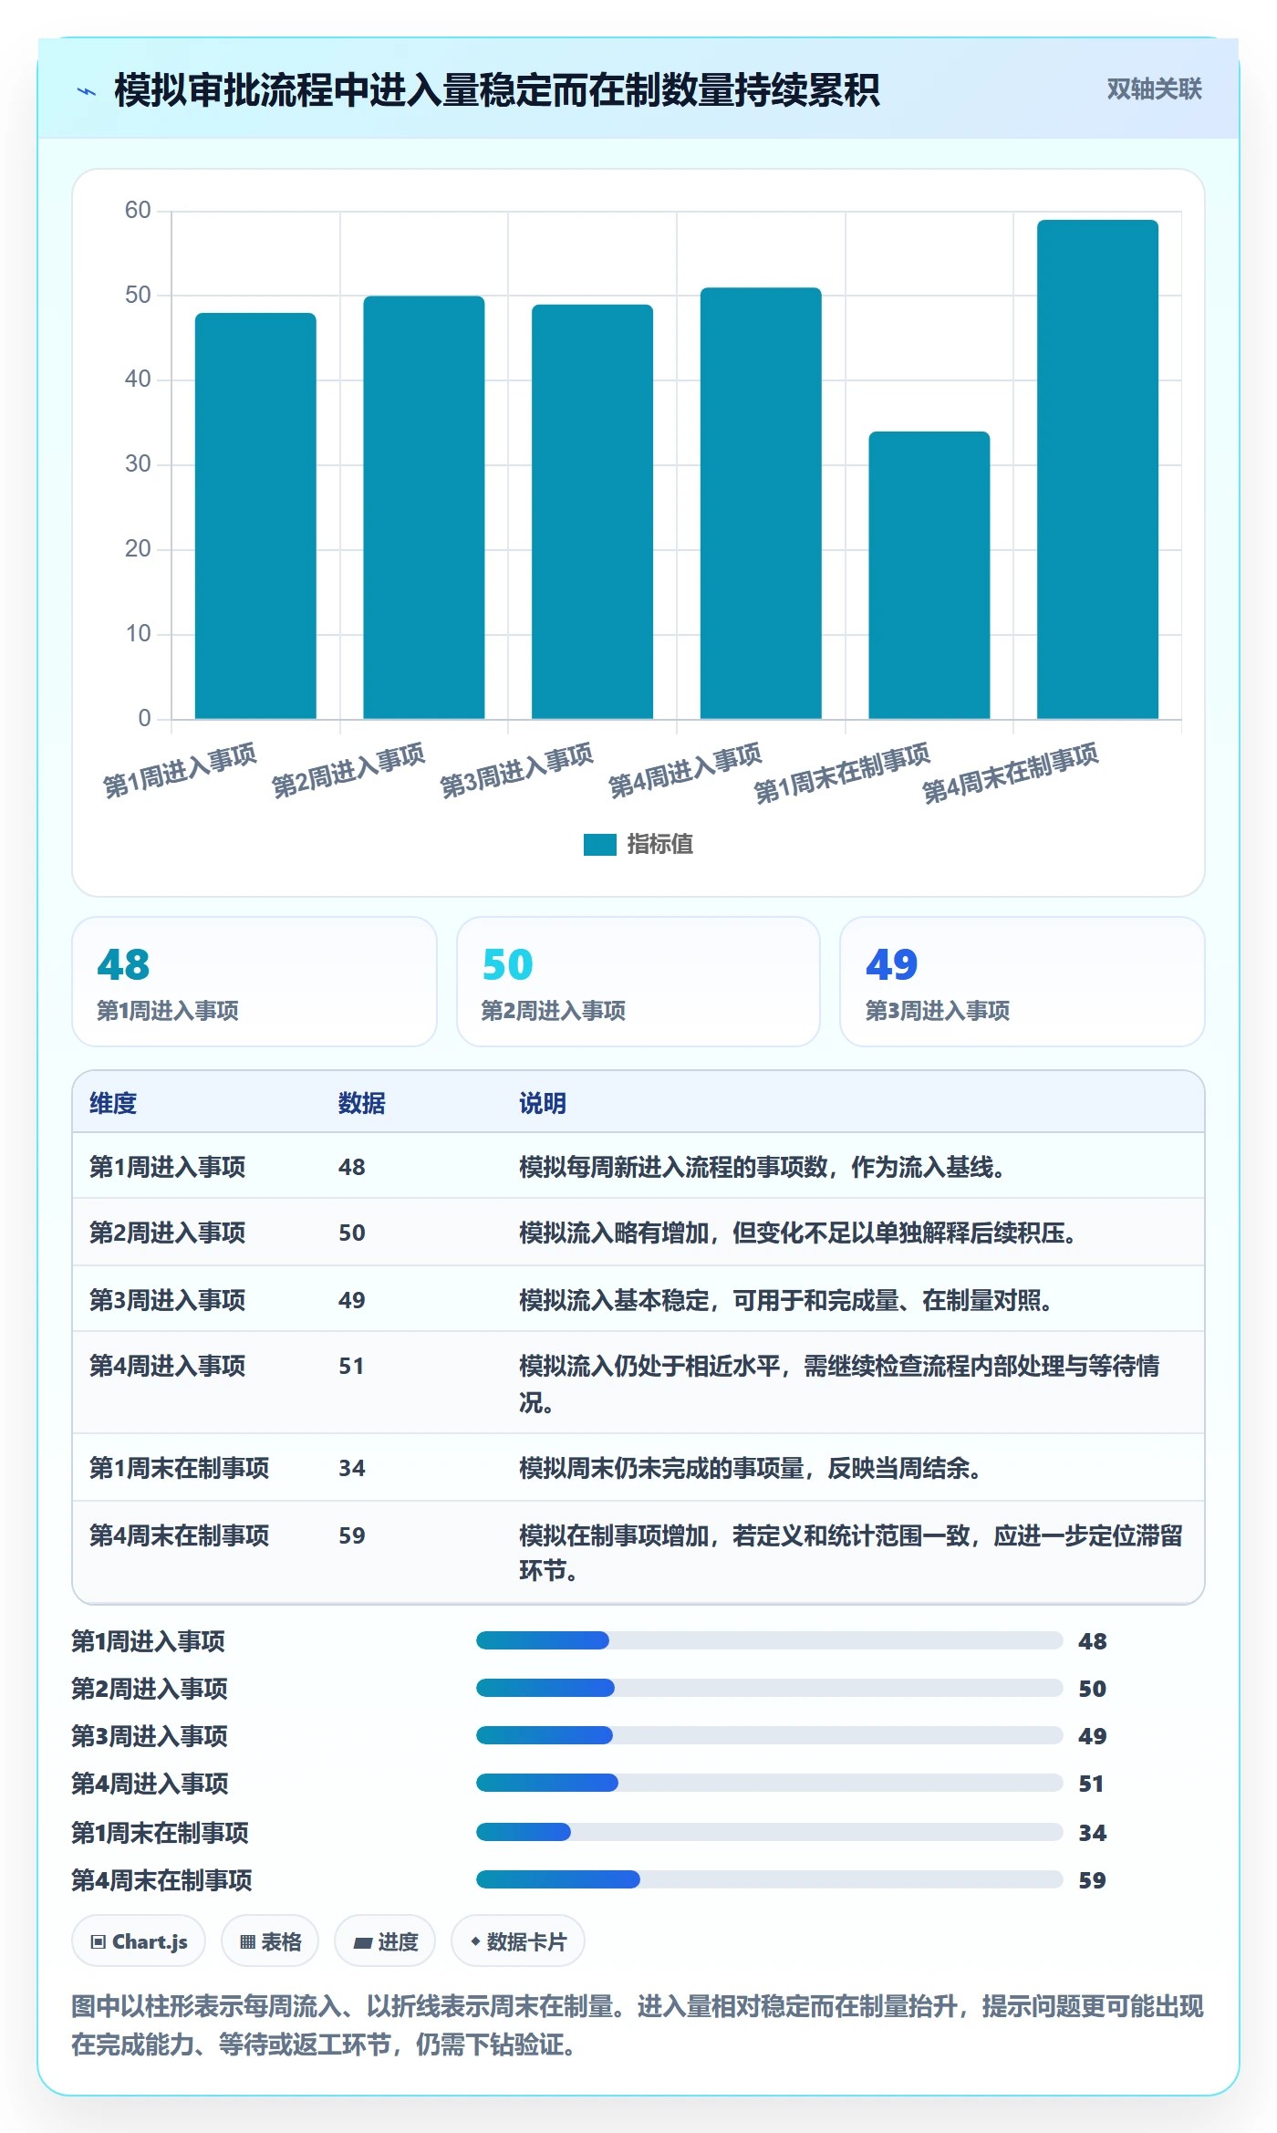
Task: Click the table value 59
Action: [x=351, y=1535]
